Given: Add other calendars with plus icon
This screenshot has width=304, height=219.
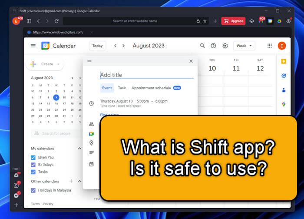Looking at the screenshot, I should (x=71, y=181).
